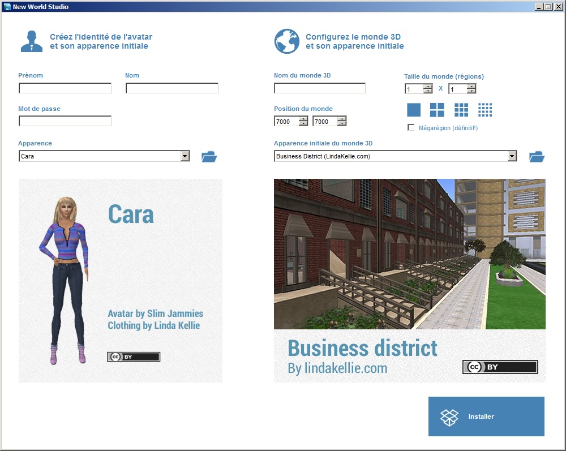This screenshot has height=451, width=566.
Task: Close the New World Studio window
Action: point(558,6)
